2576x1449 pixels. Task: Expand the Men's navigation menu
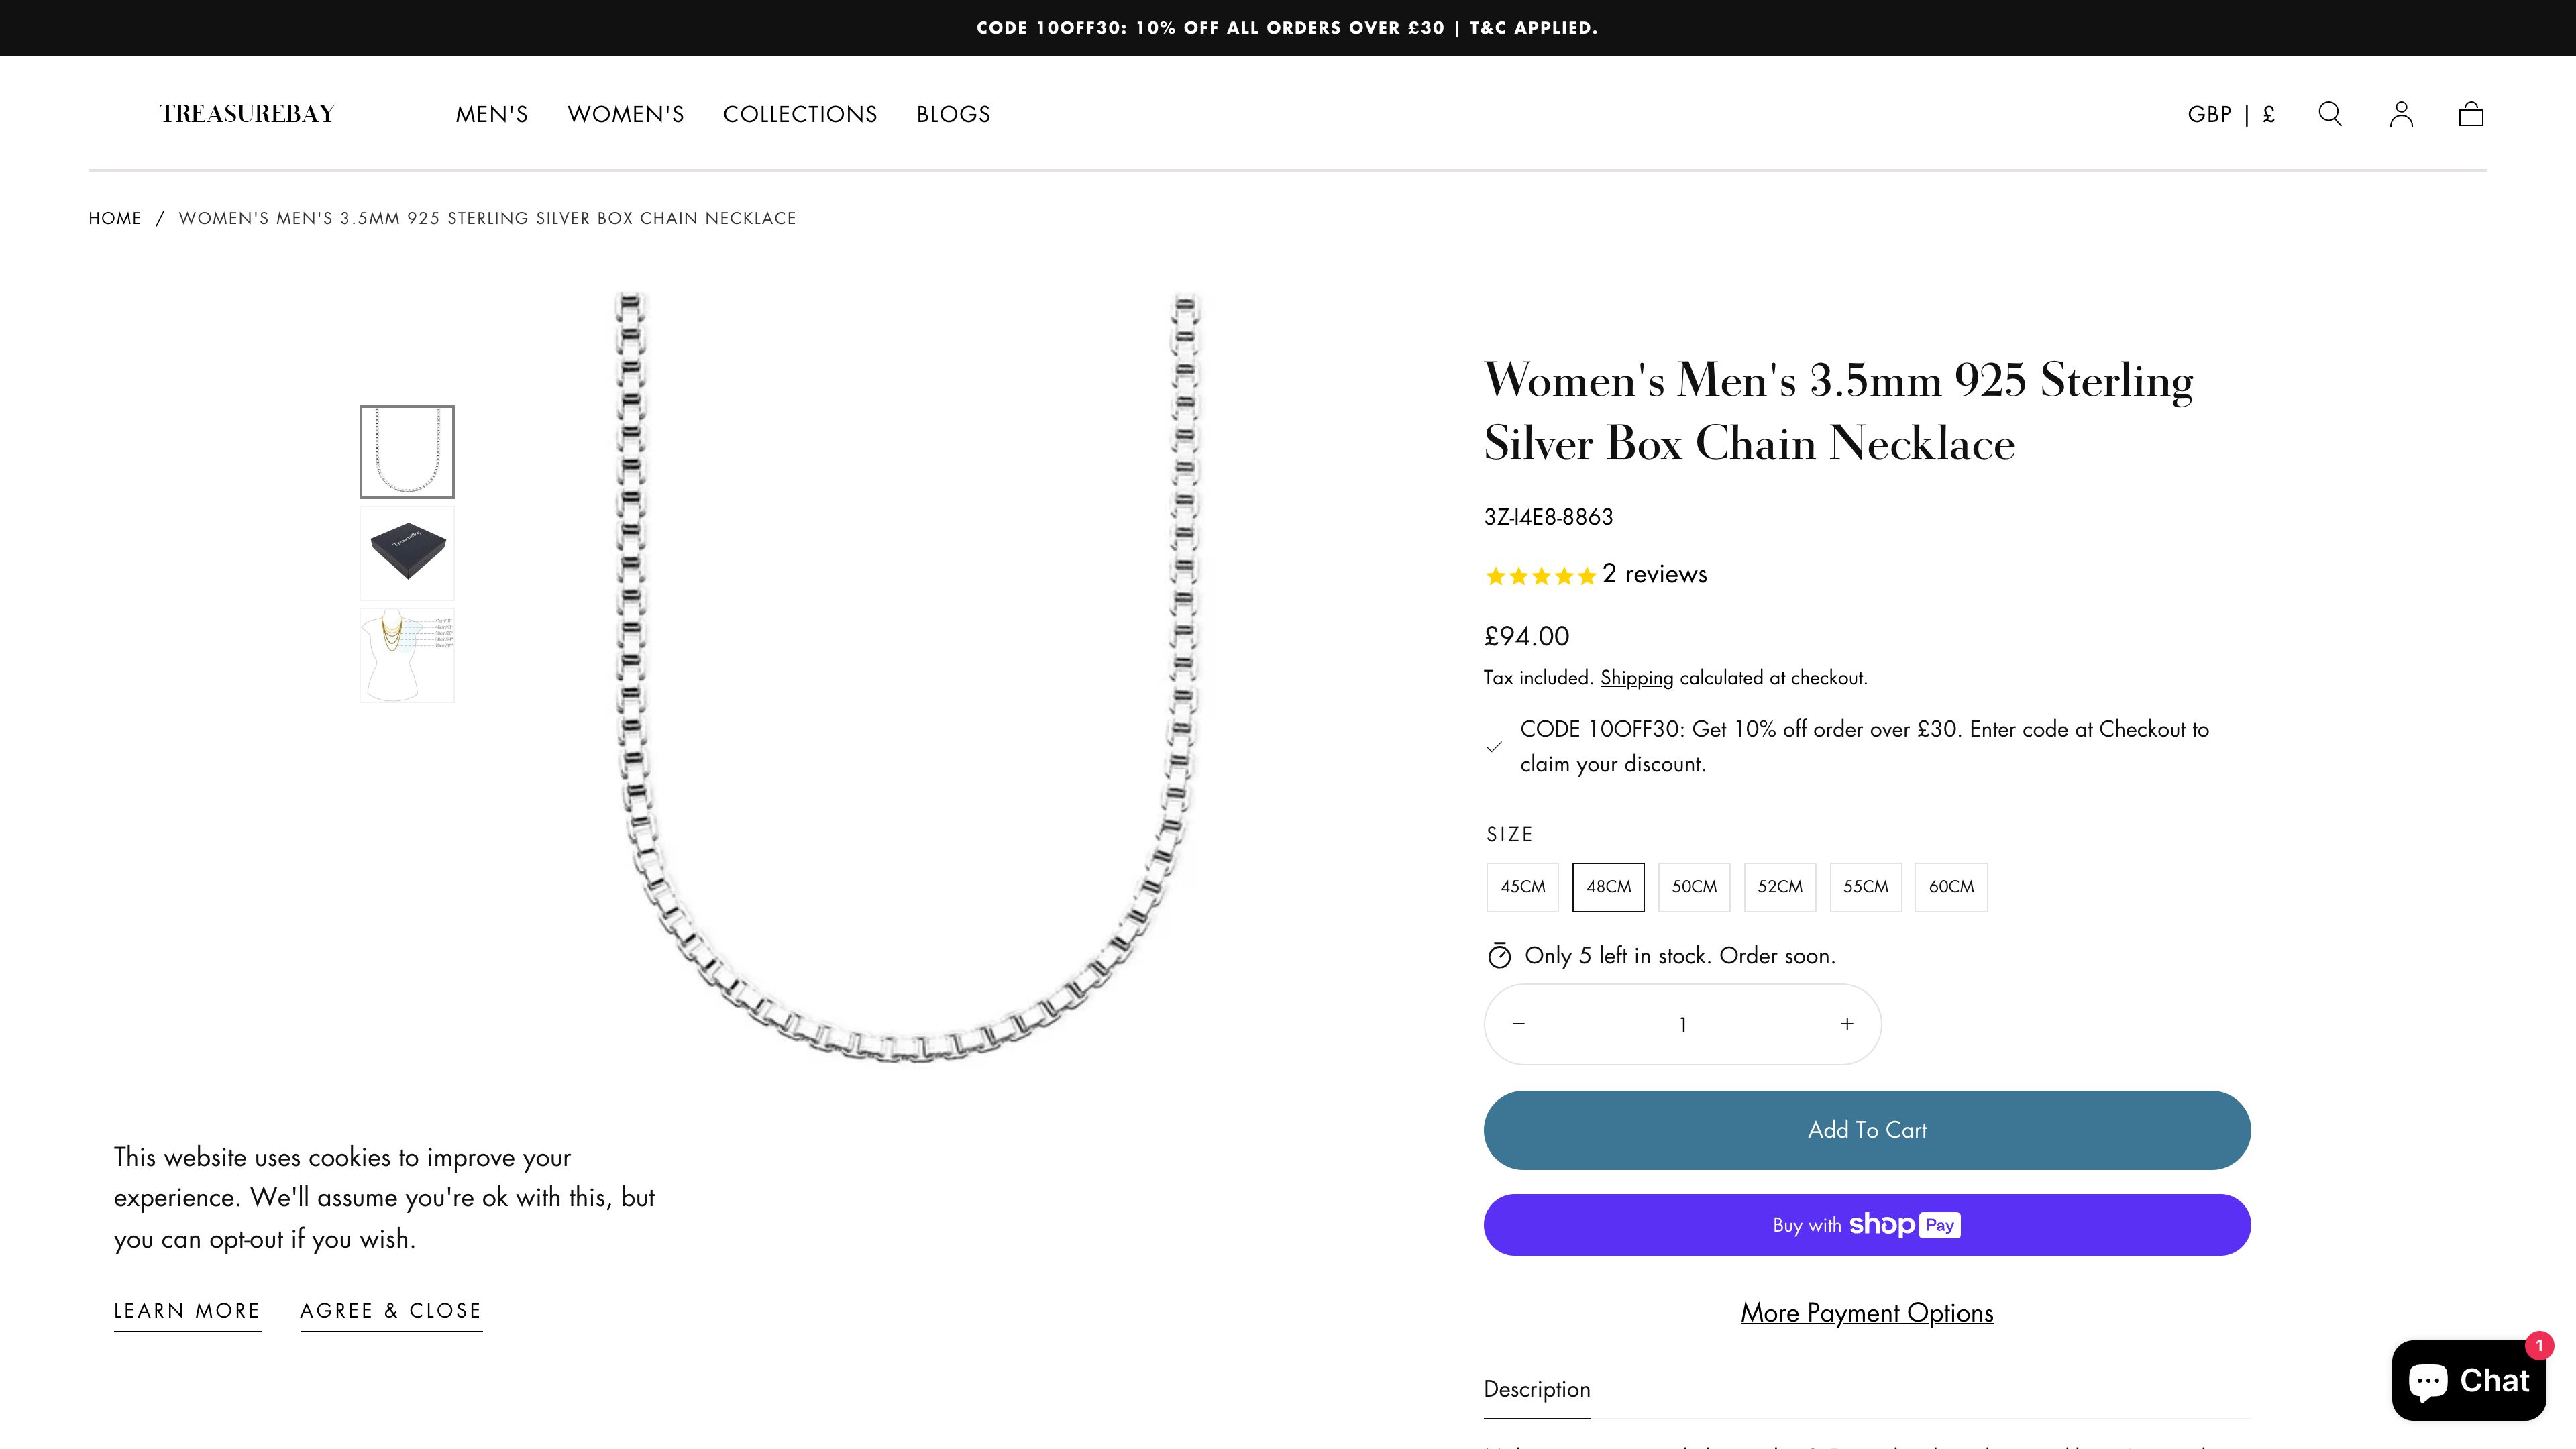[491, 114]
